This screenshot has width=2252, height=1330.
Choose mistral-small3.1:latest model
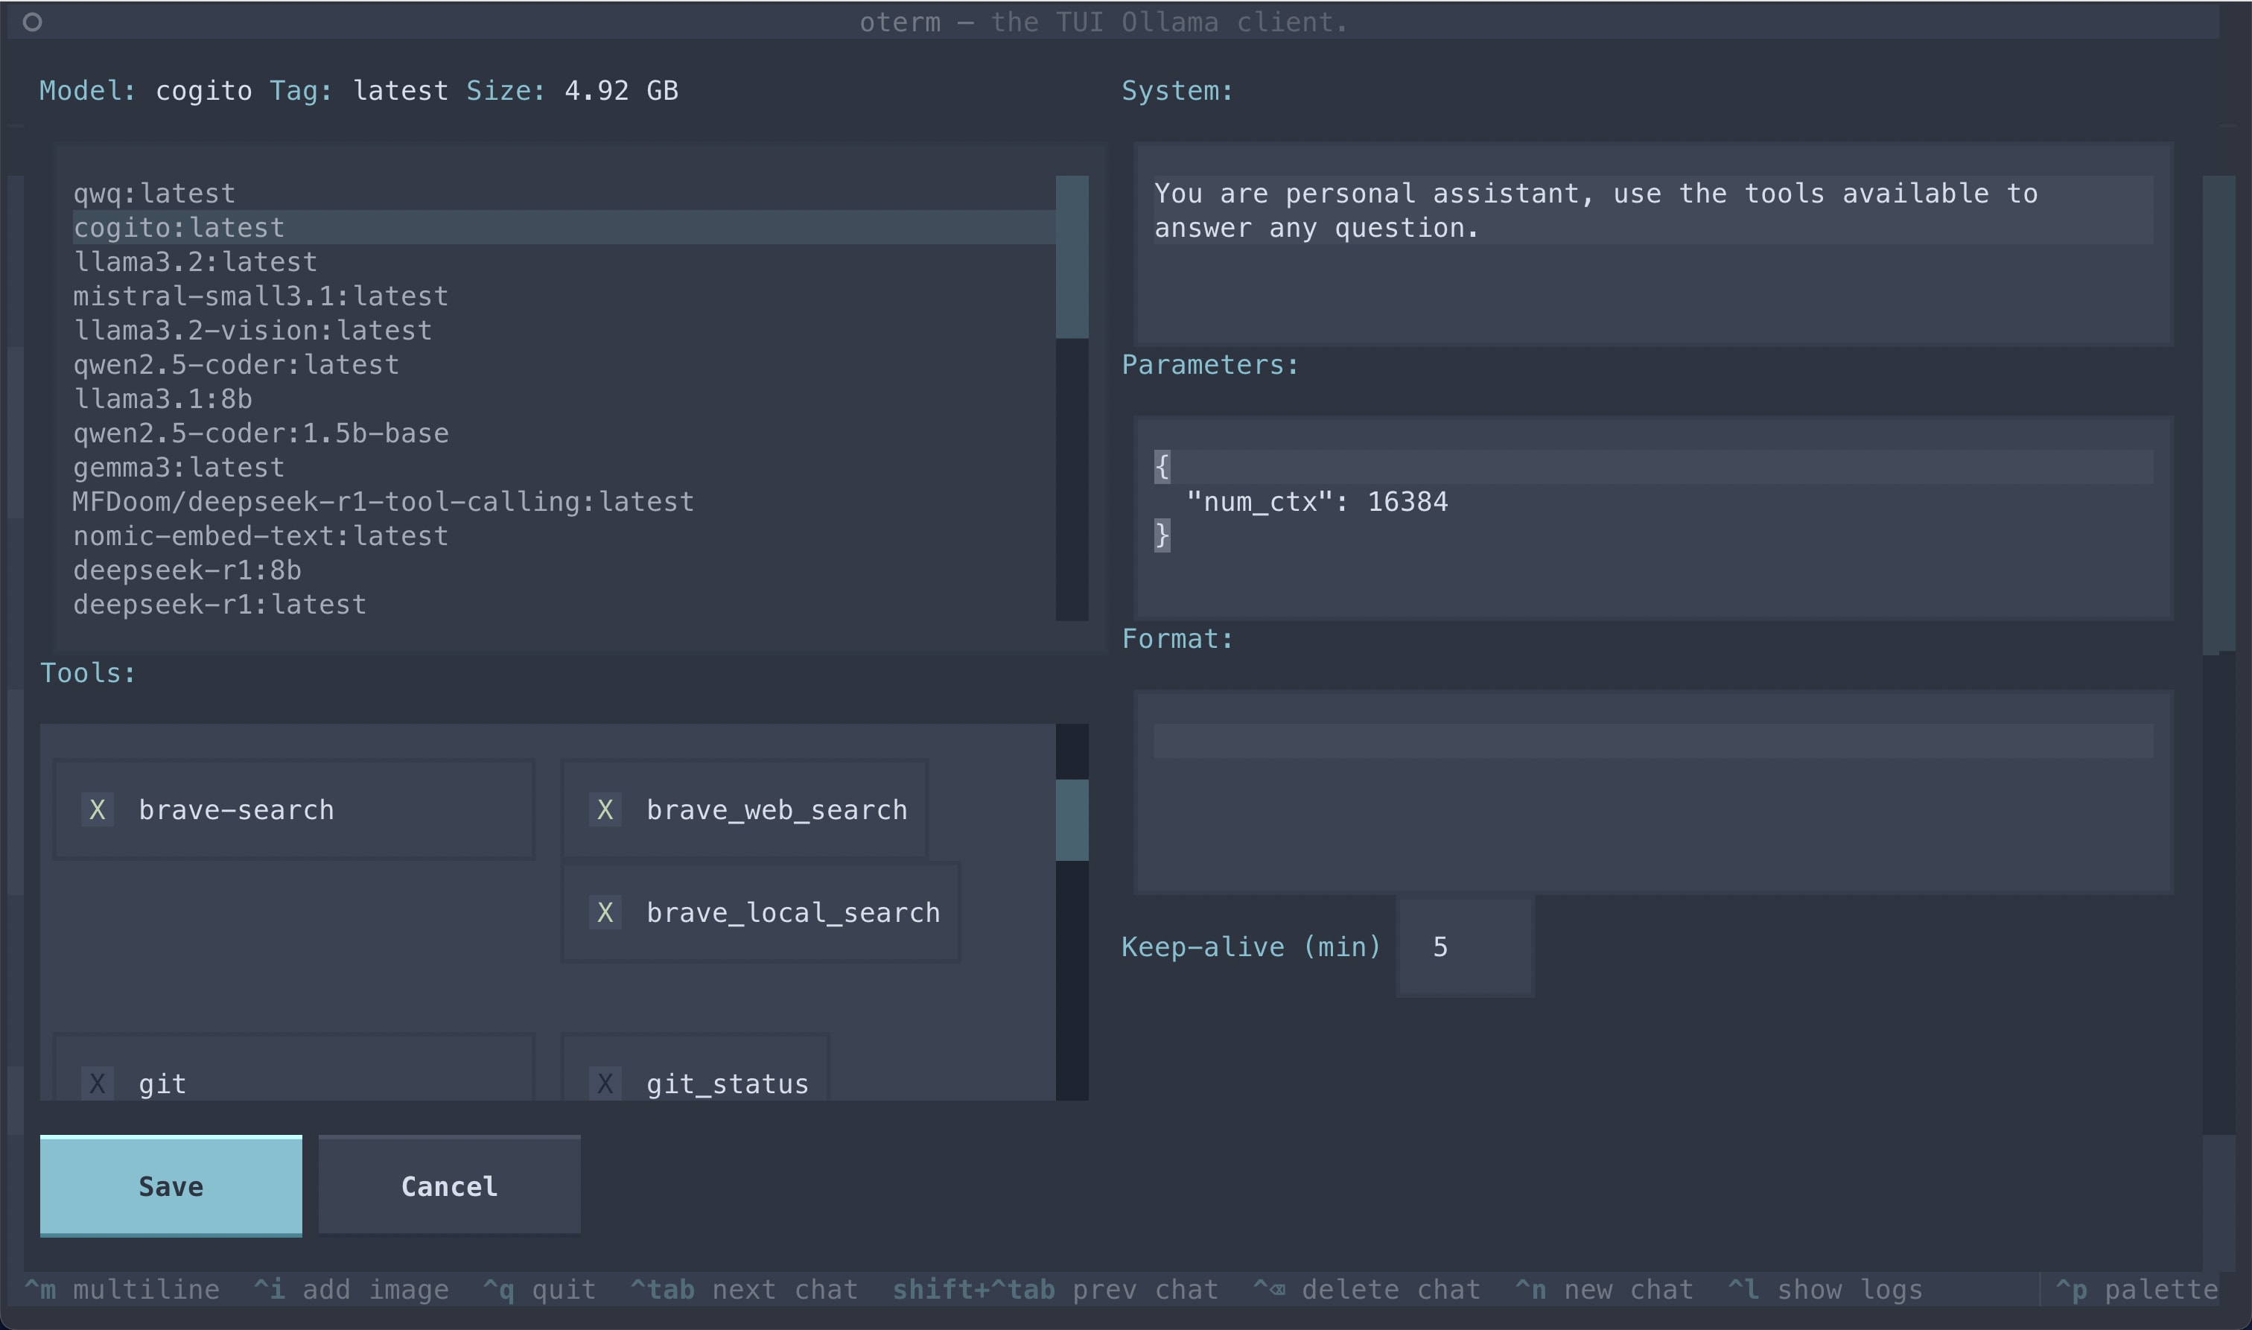[x=260, y=296]
